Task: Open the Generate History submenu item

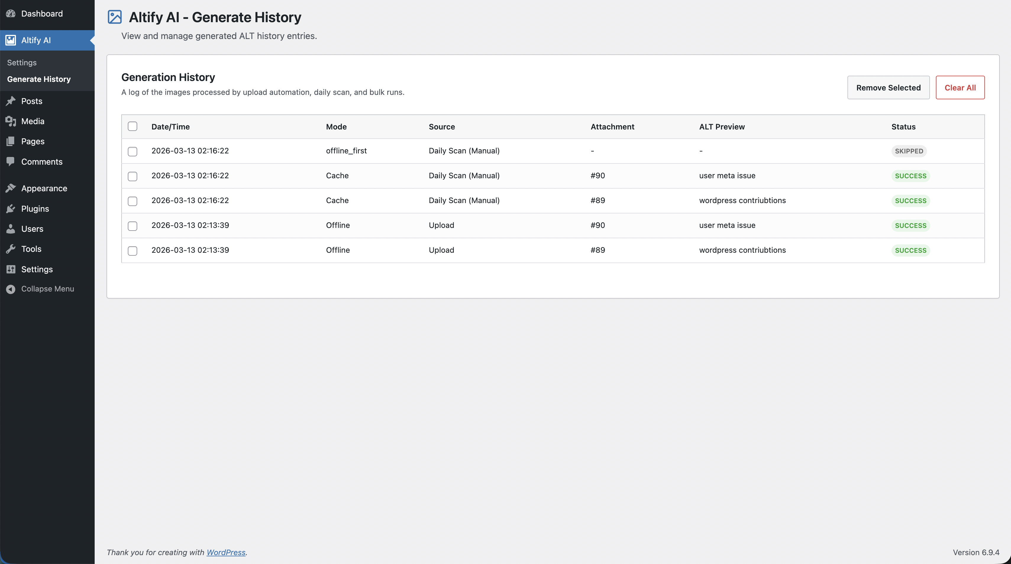Action: (39, 79)
